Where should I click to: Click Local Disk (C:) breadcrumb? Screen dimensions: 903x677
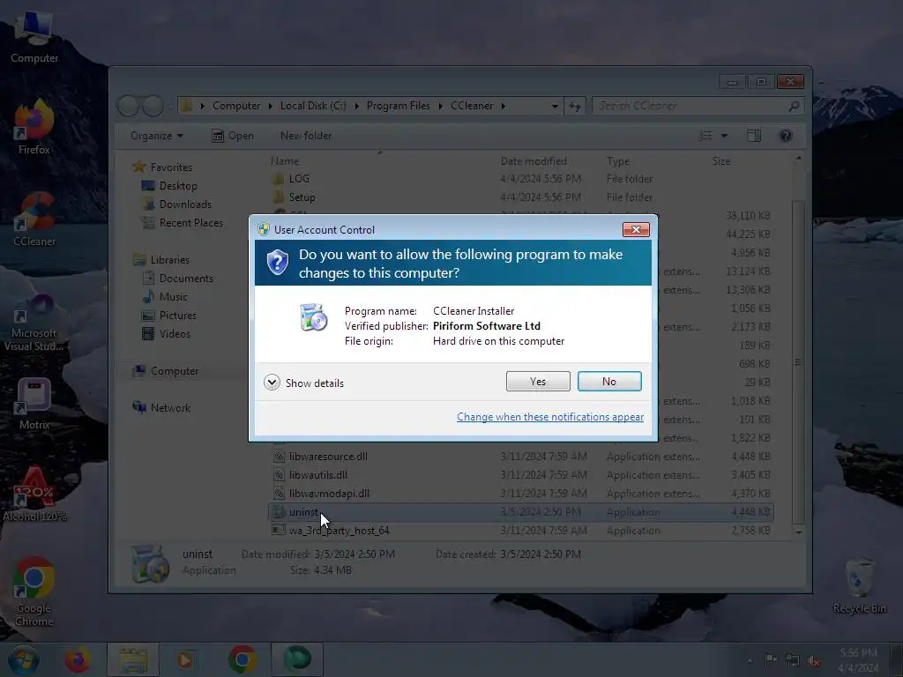[x=313, y=106]
